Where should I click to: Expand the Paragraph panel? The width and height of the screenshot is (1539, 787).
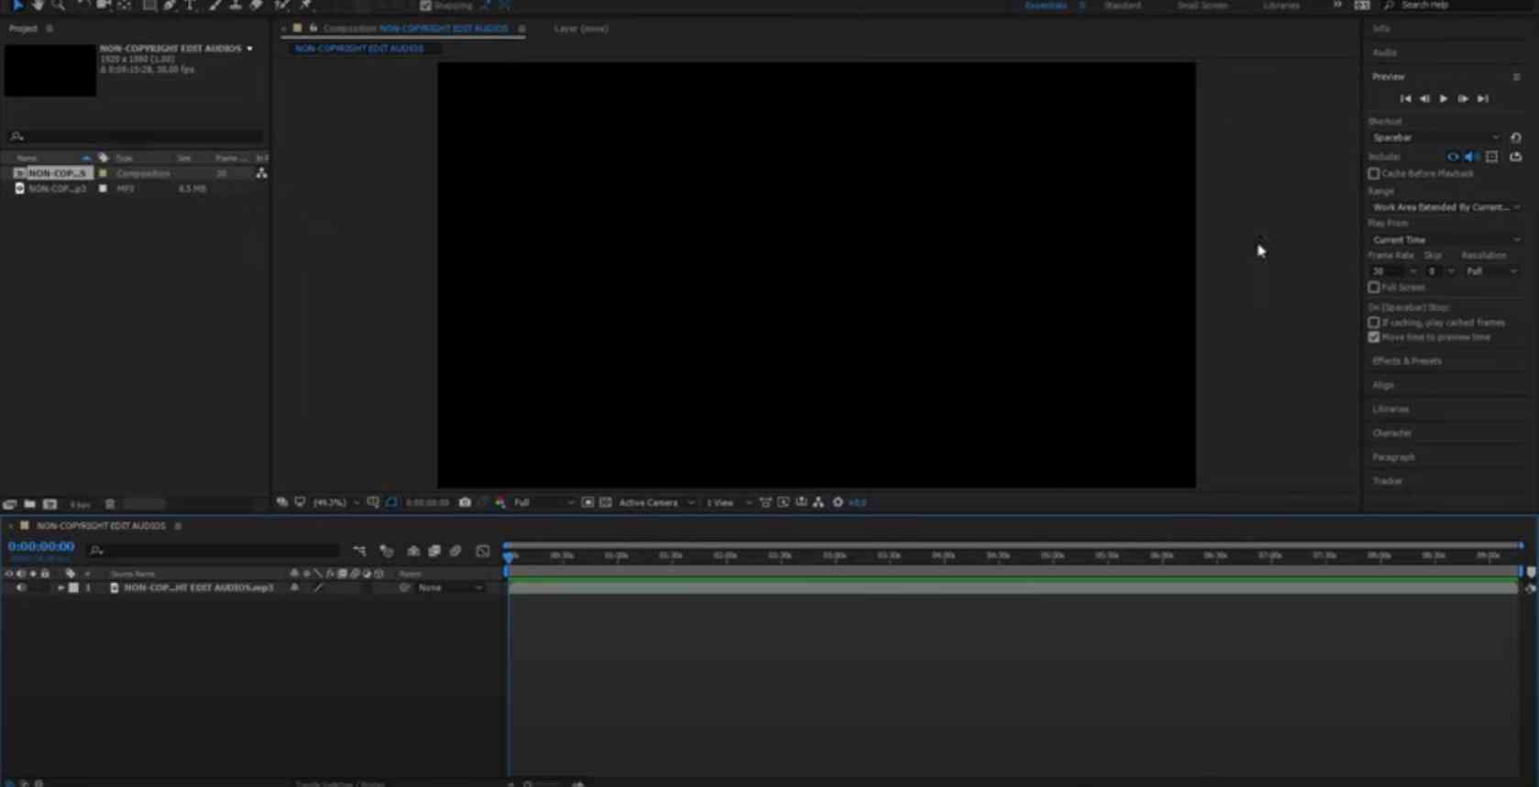(x=1393, y=456)
